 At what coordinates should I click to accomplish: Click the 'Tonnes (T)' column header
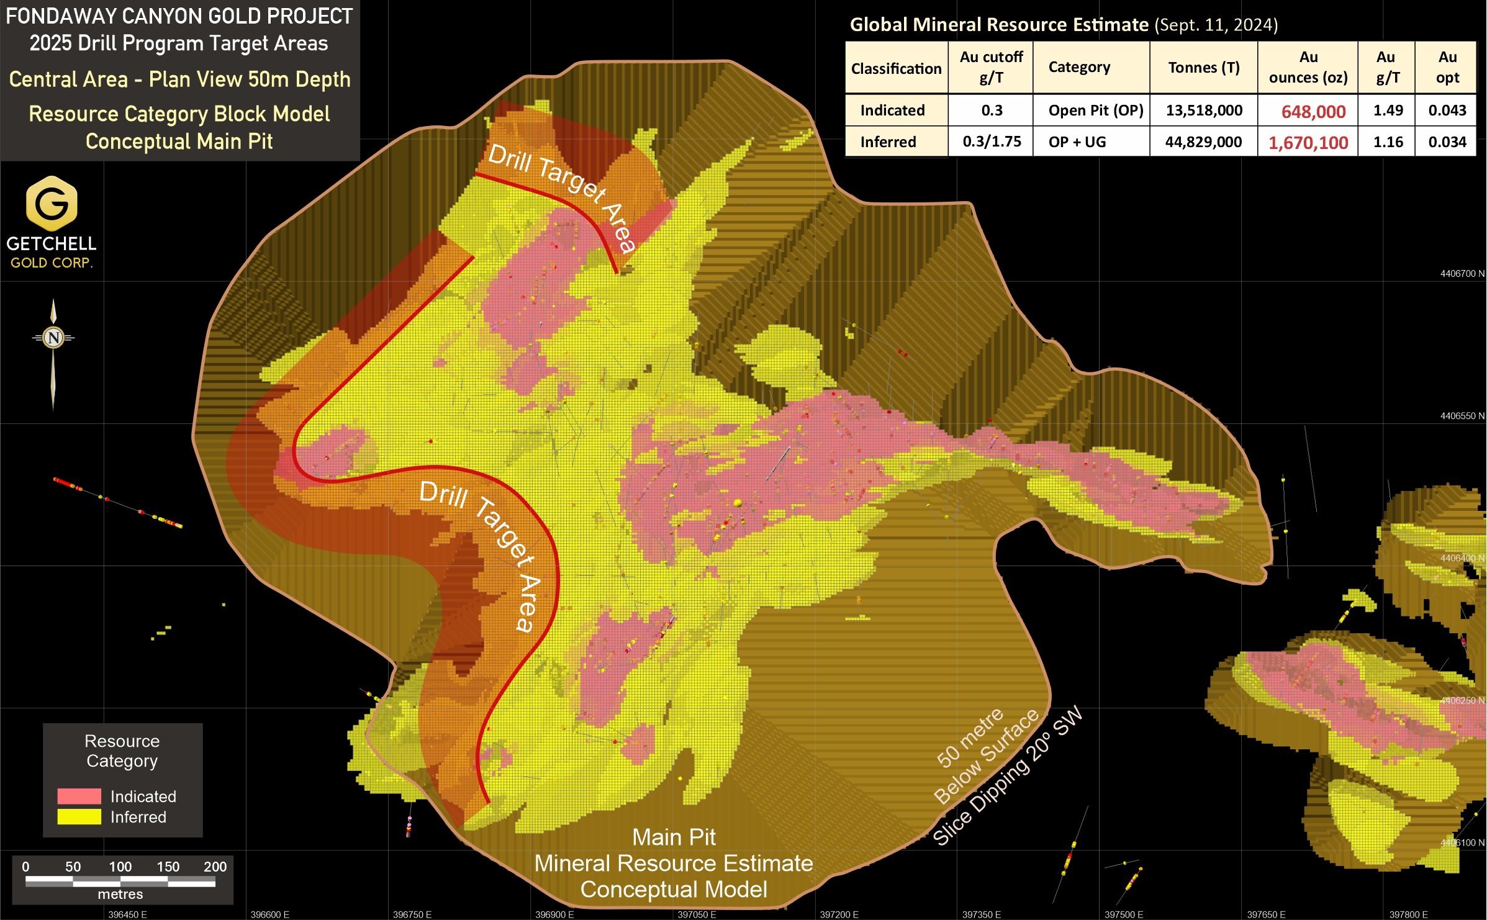click(1203, 67)
